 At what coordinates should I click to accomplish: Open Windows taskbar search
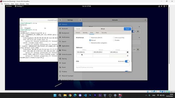click(x=60, y=95)
